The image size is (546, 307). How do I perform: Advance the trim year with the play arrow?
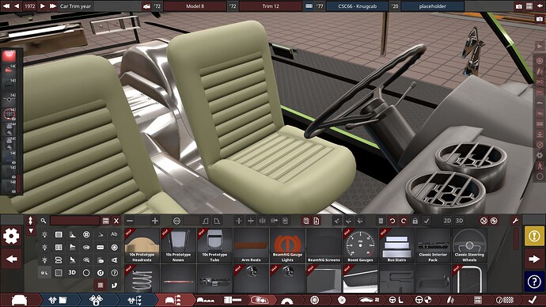[43, 6]
